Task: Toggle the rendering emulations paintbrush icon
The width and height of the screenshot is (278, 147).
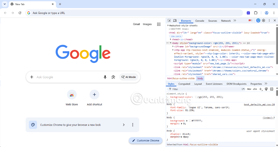Action: pyautogui.click(x=266, y=89)
